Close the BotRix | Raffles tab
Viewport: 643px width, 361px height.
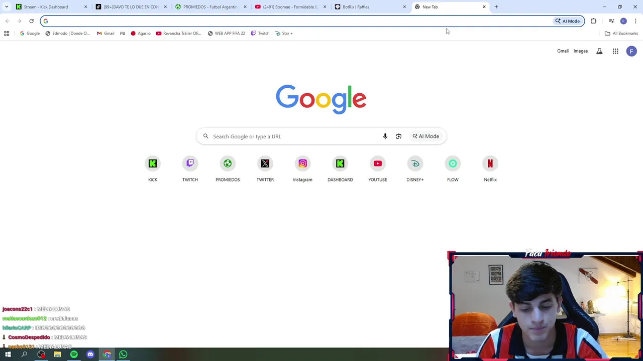[404, 7]
